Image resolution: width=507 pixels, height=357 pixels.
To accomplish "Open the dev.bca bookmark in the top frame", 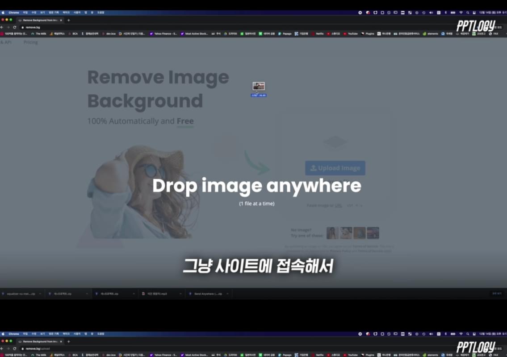I will click(x=109, y=33).
